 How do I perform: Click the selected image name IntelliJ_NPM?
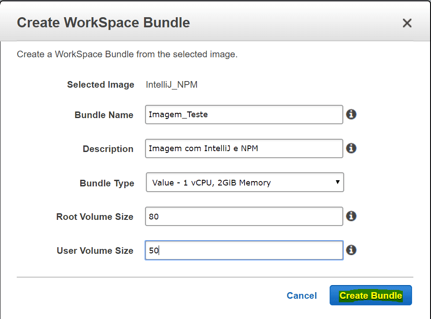click(171, 85)
